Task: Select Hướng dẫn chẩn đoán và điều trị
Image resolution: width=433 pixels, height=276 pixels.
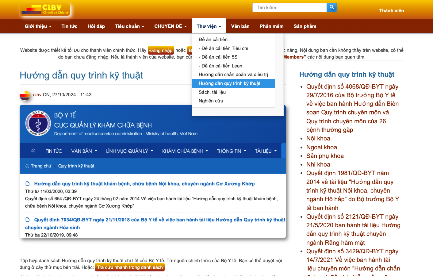Action: tap(233, 75)
